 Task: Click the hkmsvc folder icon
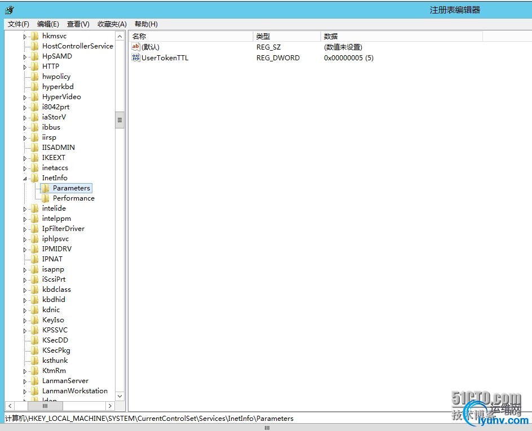coord(34,36)
